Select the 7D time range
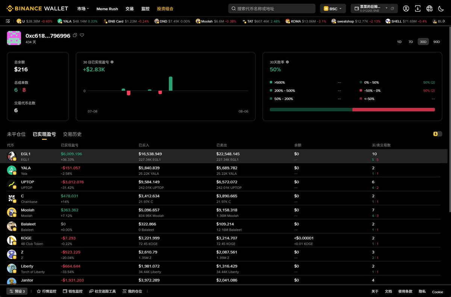Screen dimensions: 451x297 pos(411,42)
